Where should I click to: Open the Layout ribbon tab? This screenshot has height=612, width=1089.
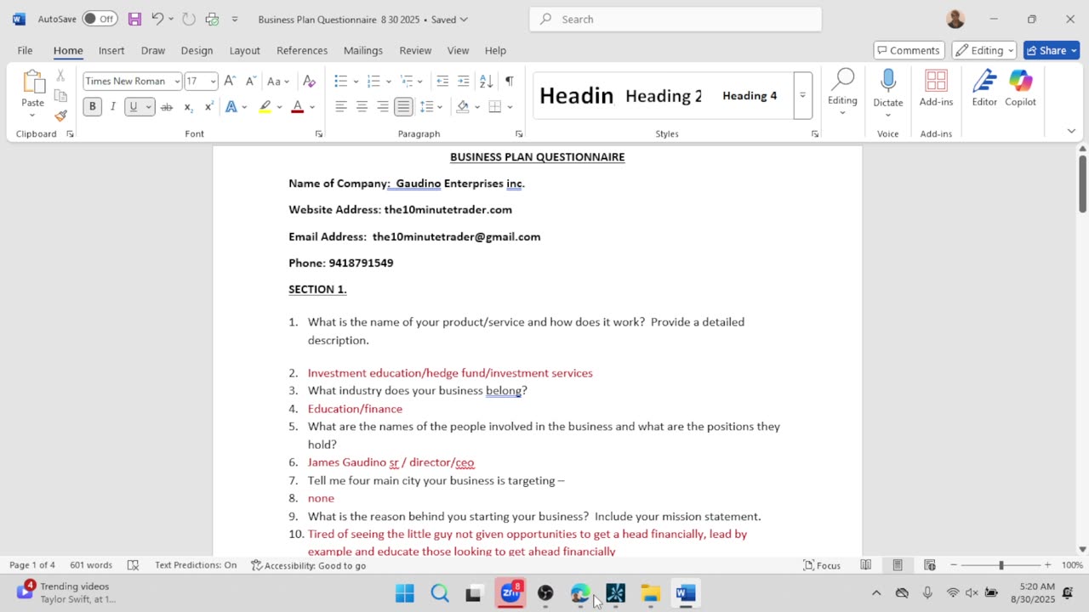[244, 51]
